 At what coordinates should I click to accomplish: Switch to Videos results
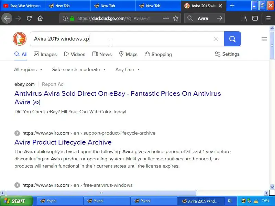click(75, 54)
